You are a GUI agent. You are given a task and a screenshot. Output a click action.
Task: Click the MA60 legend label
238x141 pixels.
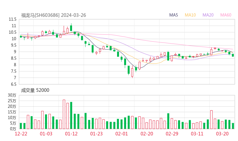coord(226,15)
